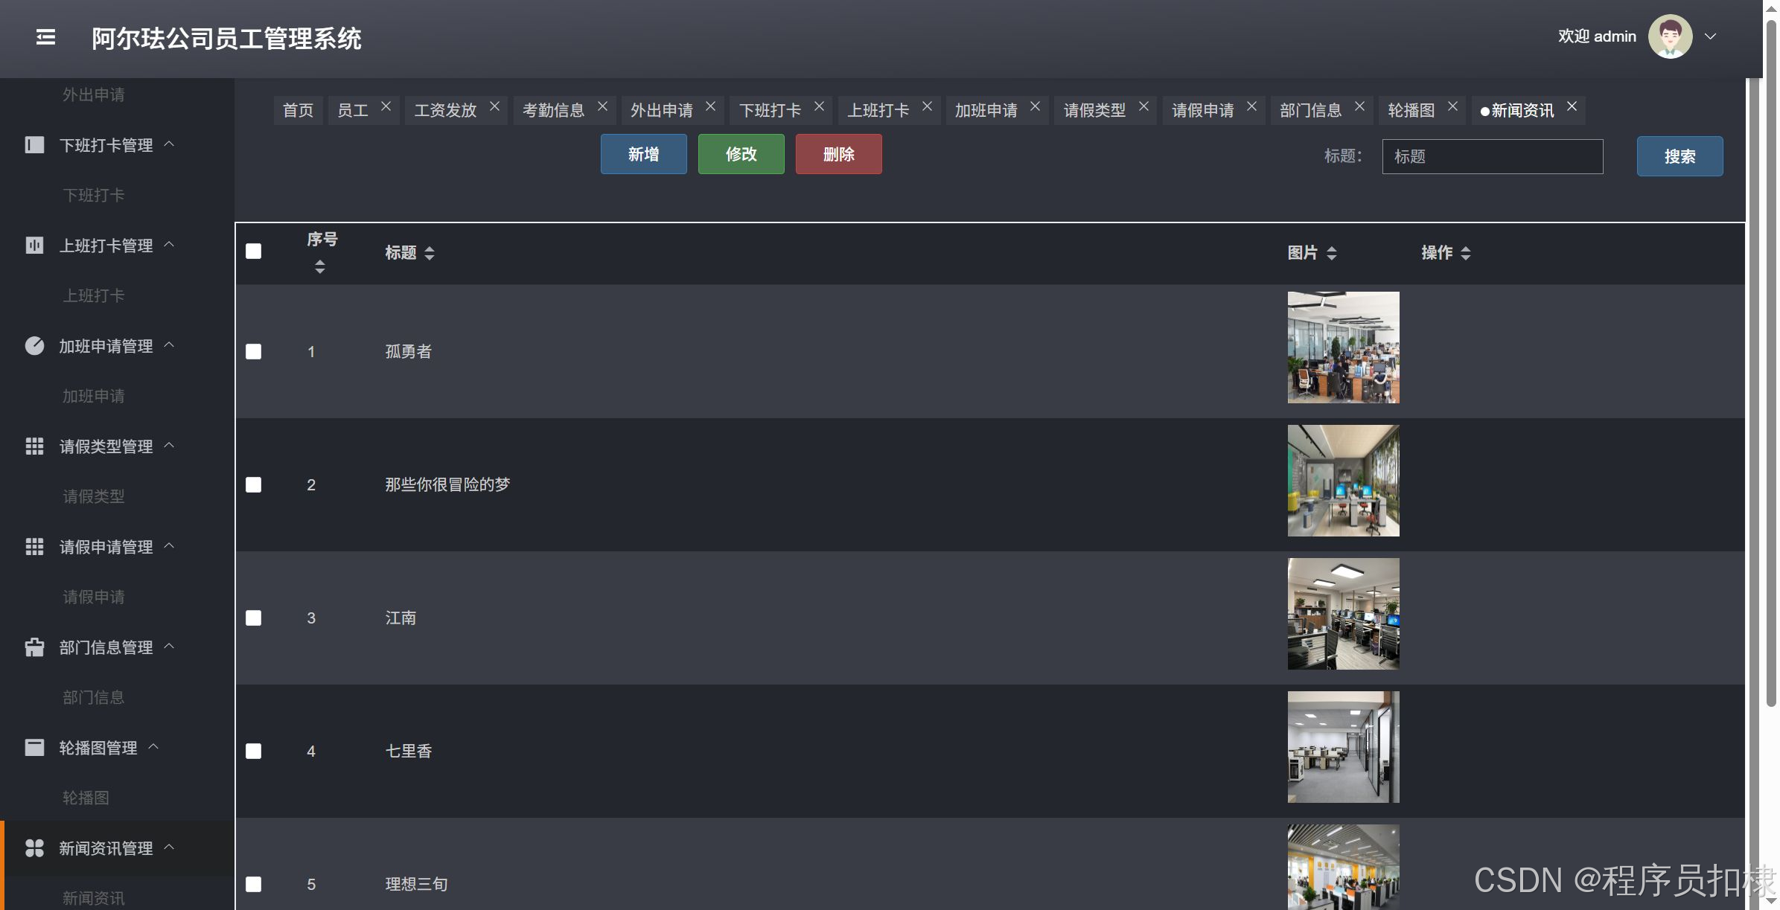Click the 上班打卡管理 sidebar icon
Screen dimensions: 1780x910
click(34, 246)
